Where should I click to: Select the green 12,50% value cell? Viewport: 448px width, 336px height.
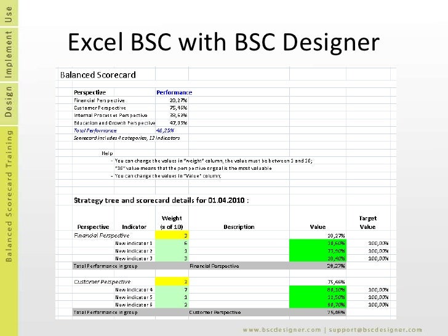pyautogui.click(x=318, y=297)
